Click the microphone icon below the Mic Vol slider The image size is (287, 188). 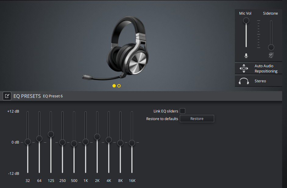click(246, 55)
